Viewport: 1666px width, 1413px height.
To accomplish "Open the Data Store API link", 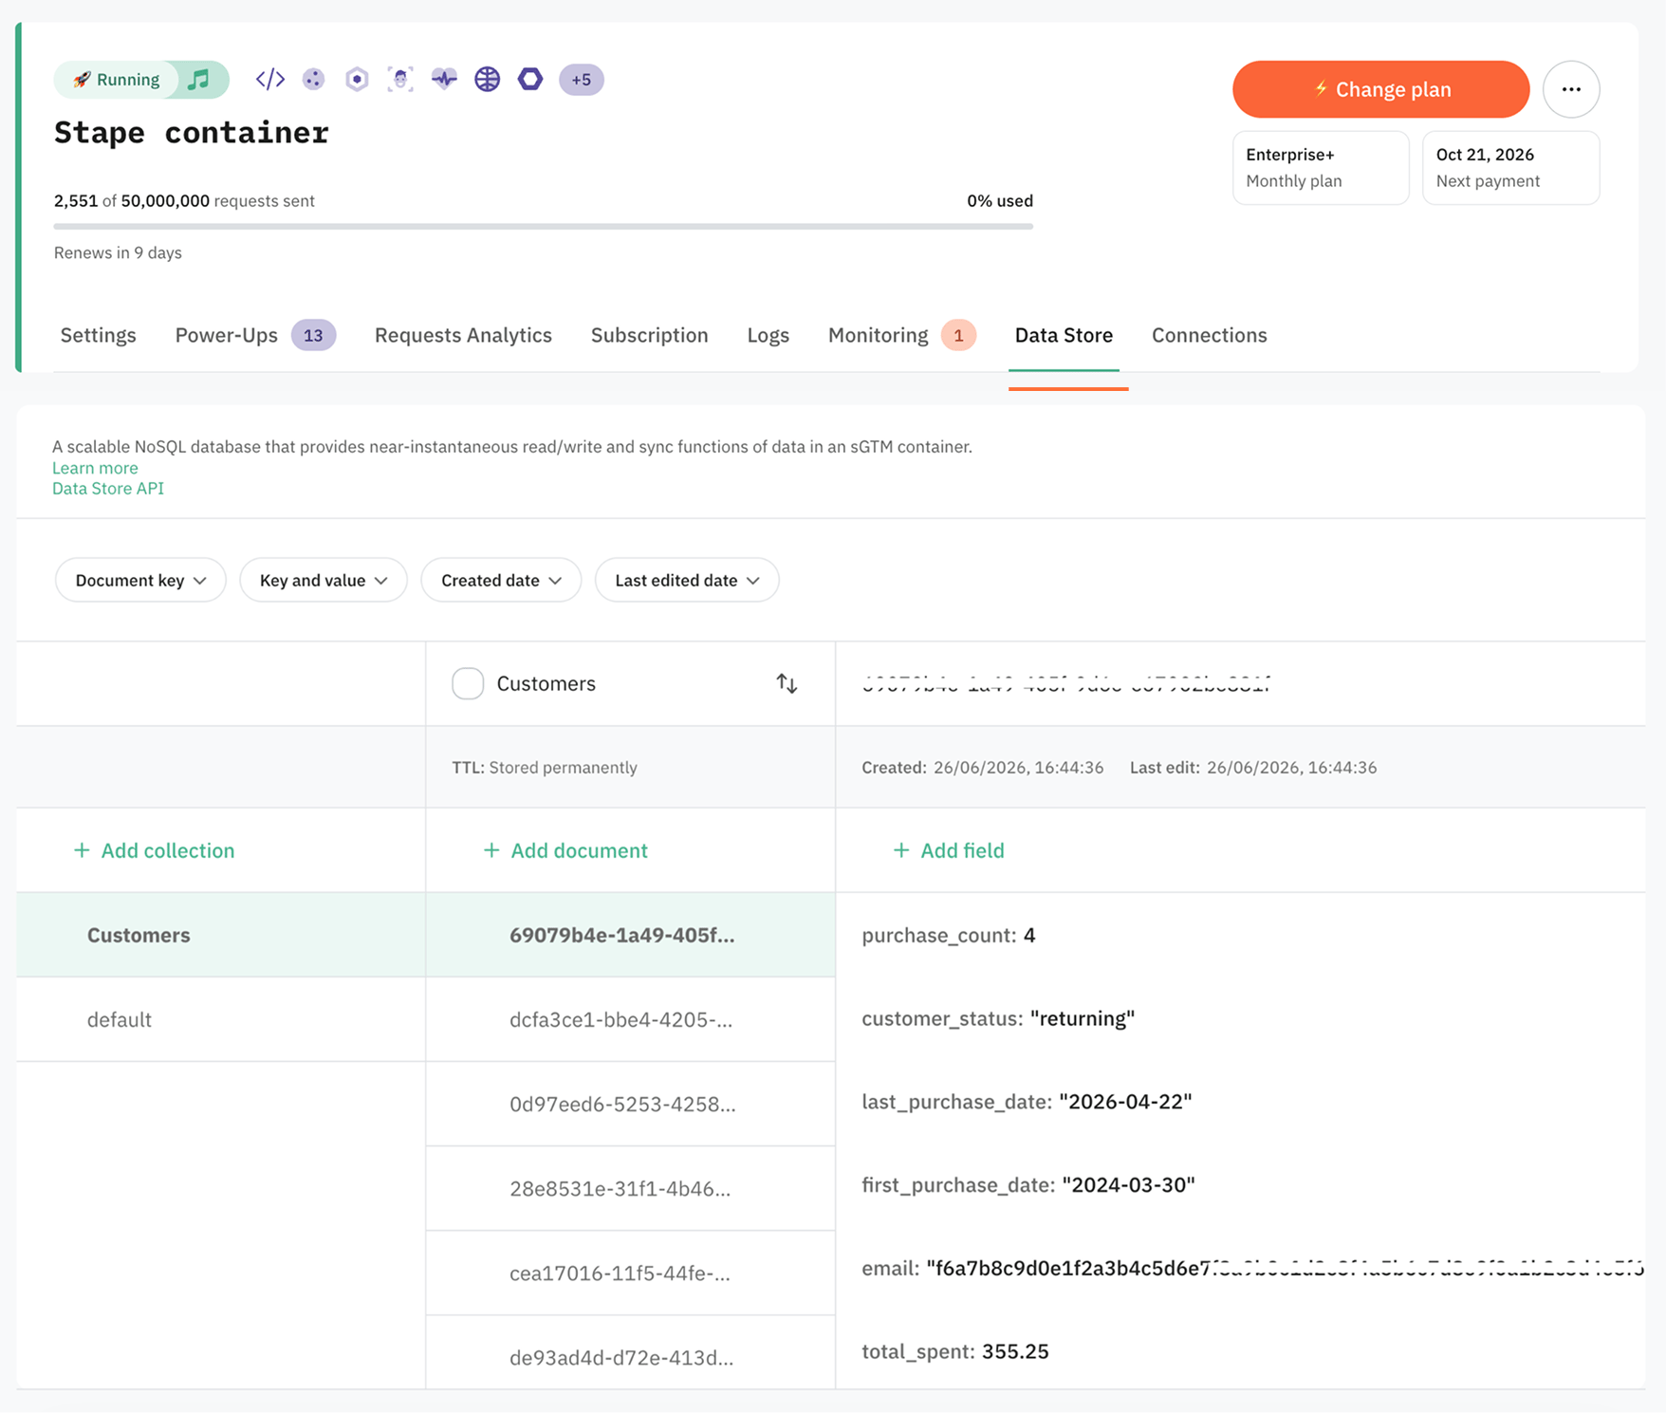I will pyautogui.click(x=108, y=489).
